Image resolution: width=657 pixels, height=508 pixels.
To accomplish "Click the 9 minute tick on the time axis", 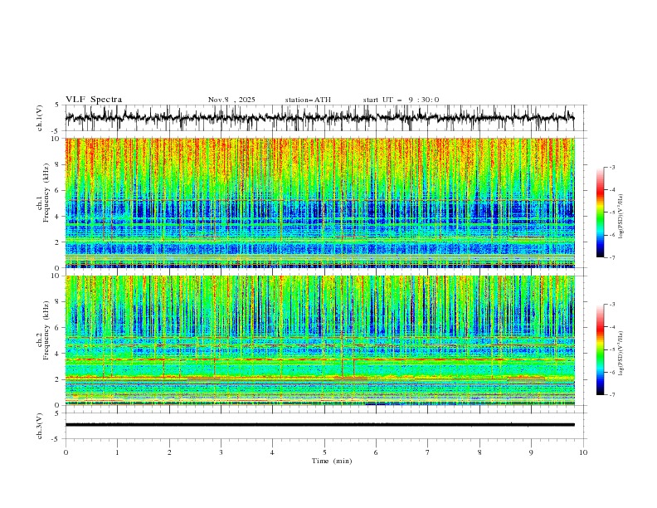I will click(531, 452).
